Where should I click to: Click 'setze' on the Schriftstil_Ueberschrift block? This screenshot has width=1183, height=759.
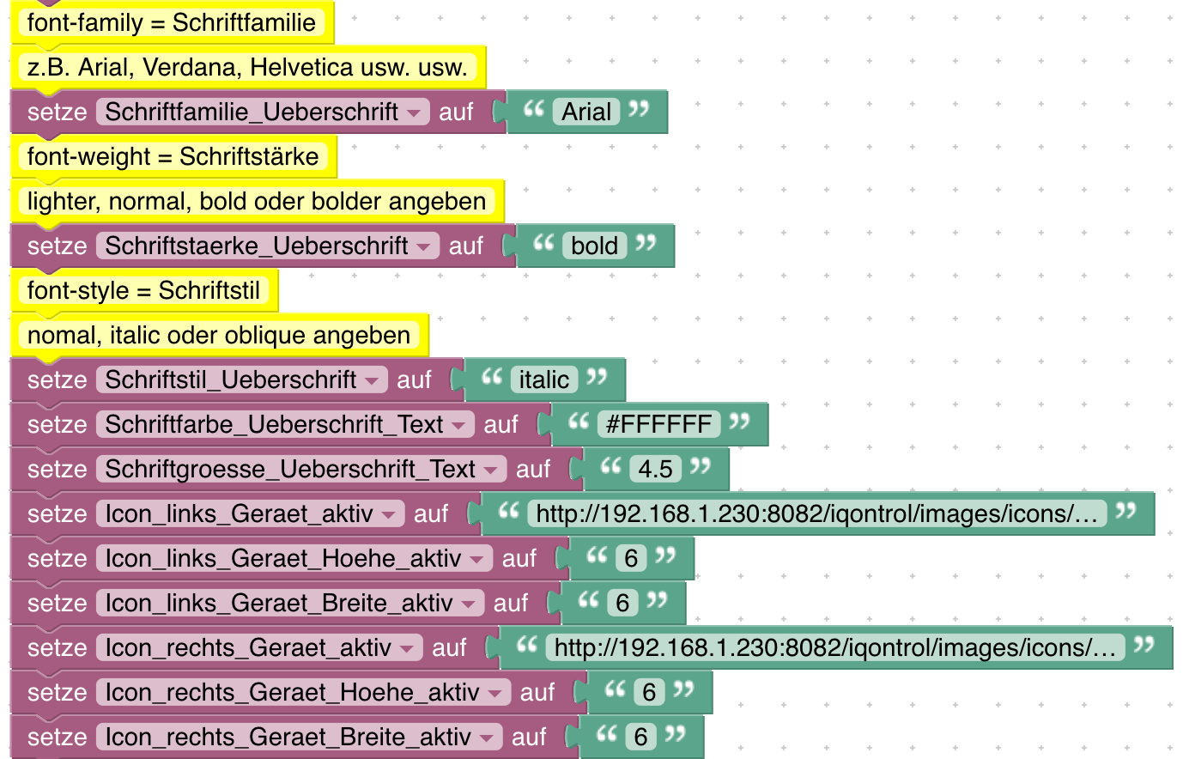pos(57,380)
